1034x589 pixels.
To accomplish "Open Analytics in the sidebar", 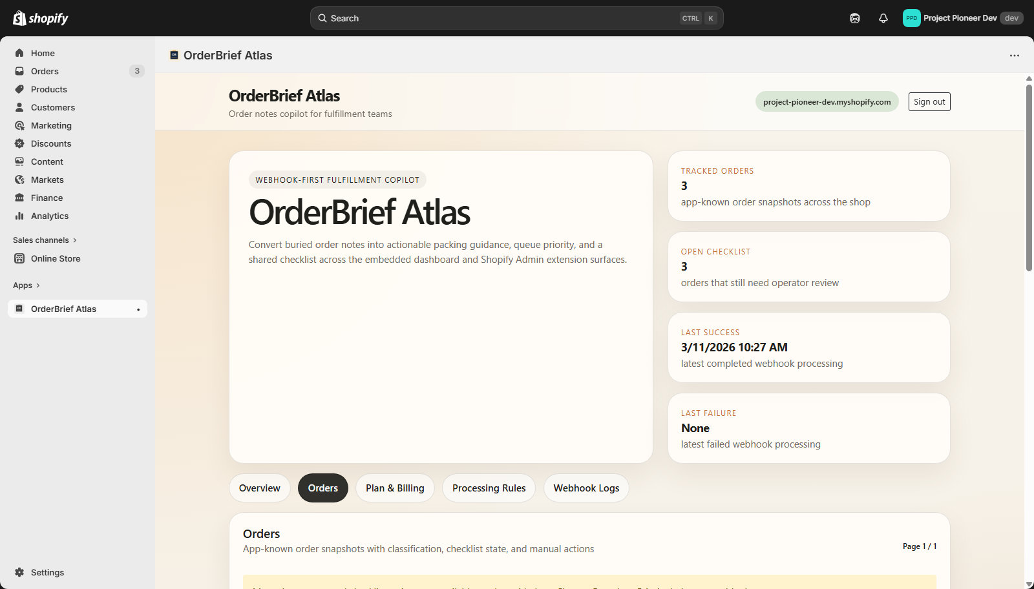I will [x=78, y=216].
